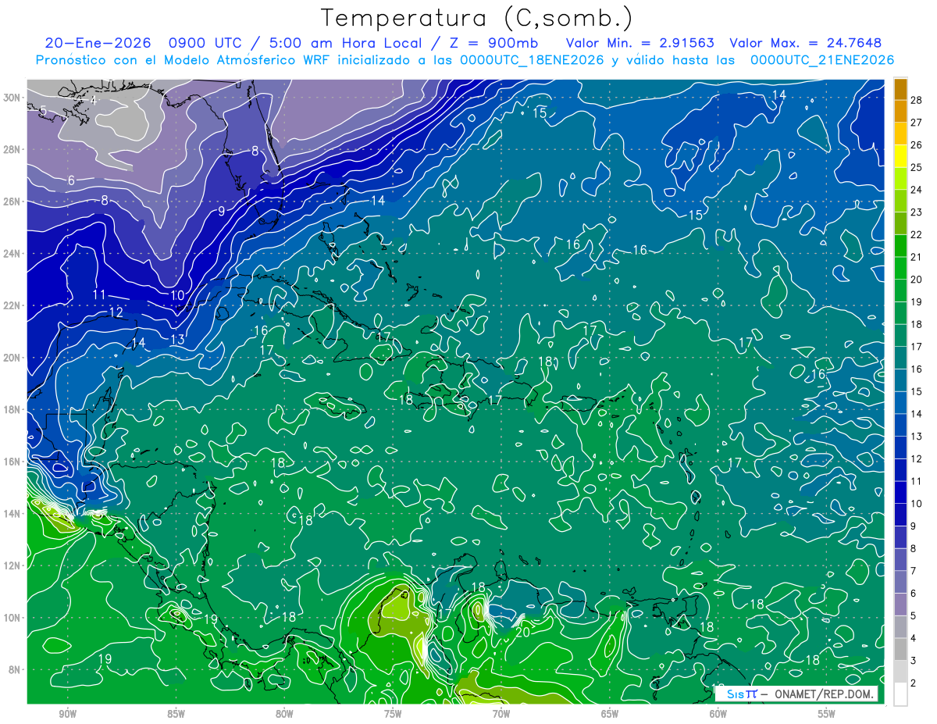937x724 pixels.
Task: Click the '10N' latitude axis label
Action: coord(12,618)
